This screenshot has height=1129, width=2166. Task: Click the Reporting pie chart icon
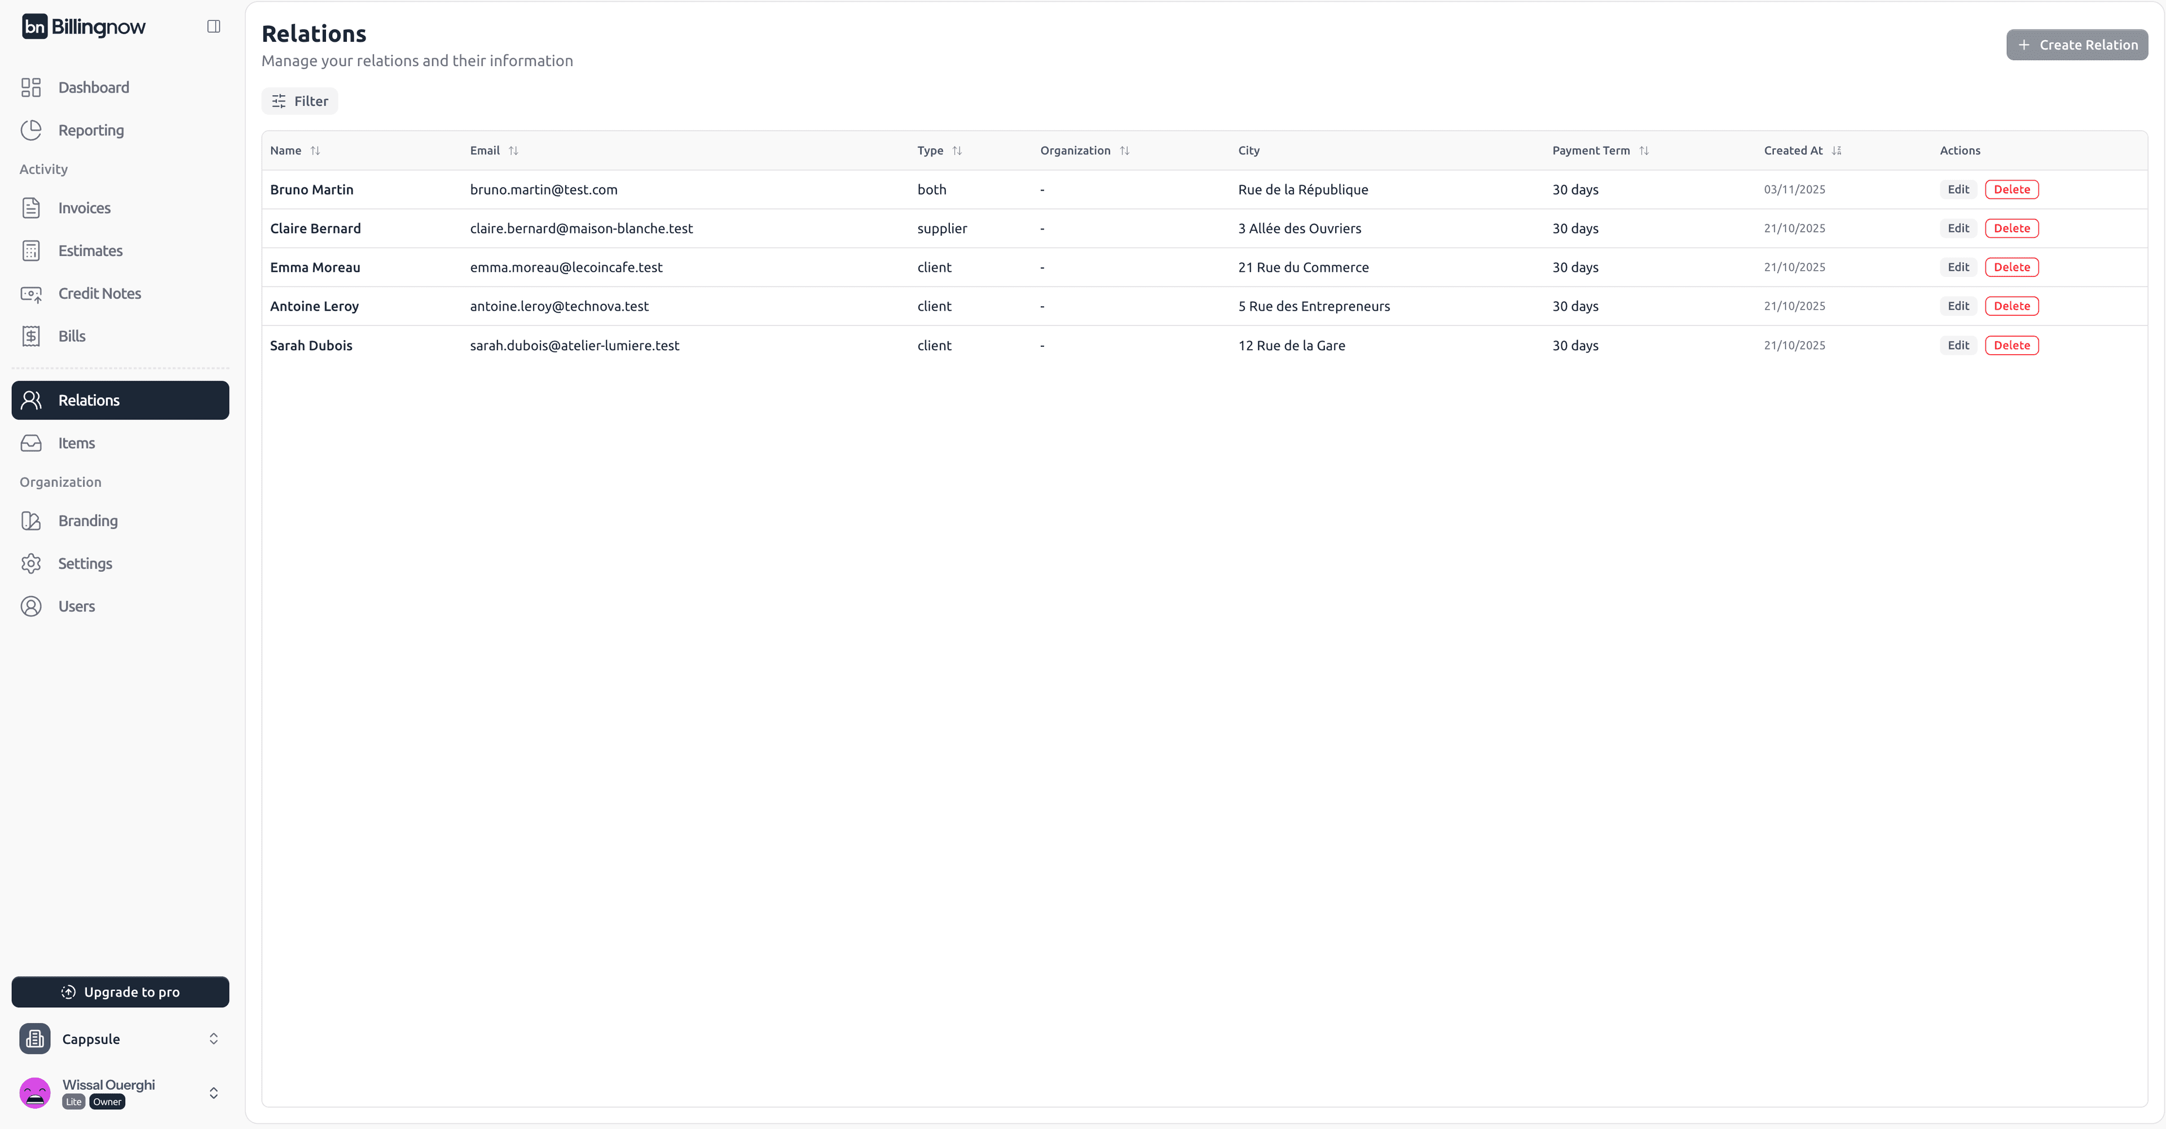31,130
